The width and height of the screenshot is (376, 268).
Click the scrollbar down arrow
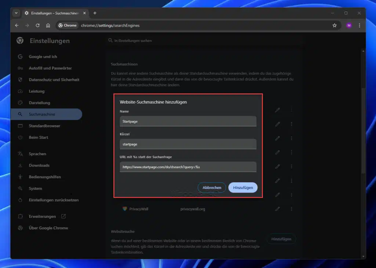tap(363, 256)
